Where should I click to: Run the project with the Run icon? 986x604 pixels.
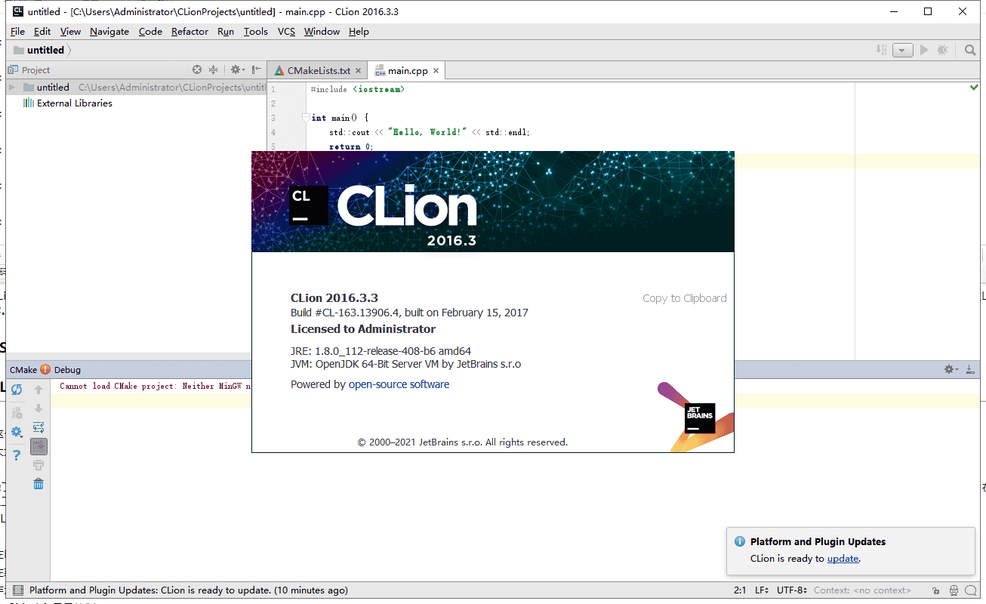point(923,49)
